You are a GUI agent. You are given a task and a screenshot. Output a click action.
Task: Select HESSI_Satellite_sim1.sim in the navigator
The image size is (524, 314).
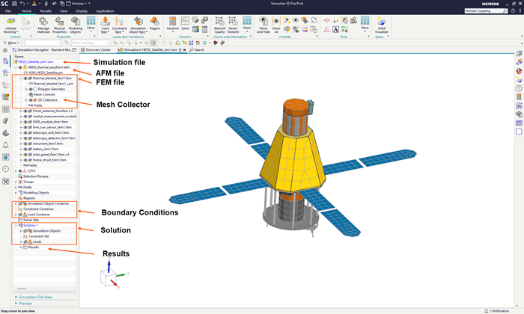(35, 62)
